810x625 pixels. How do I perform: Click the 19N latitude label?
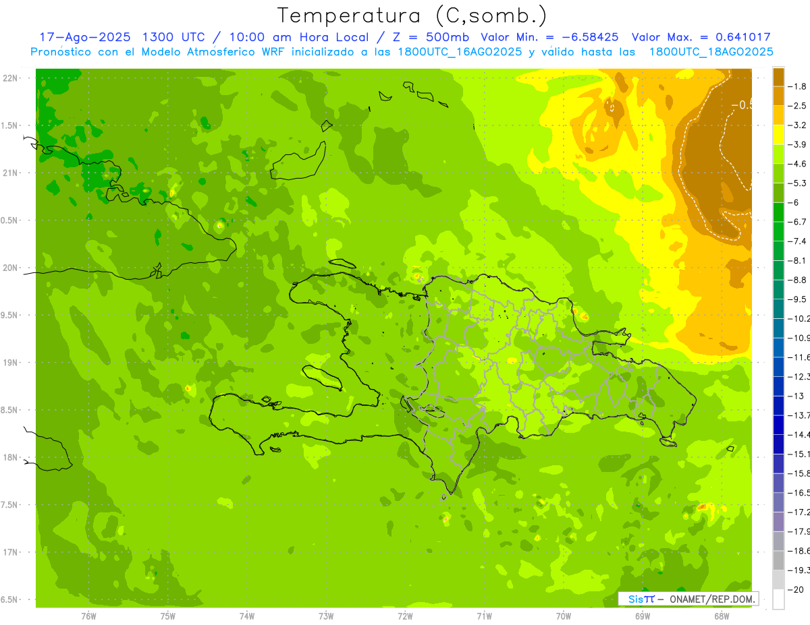(10, 363)
